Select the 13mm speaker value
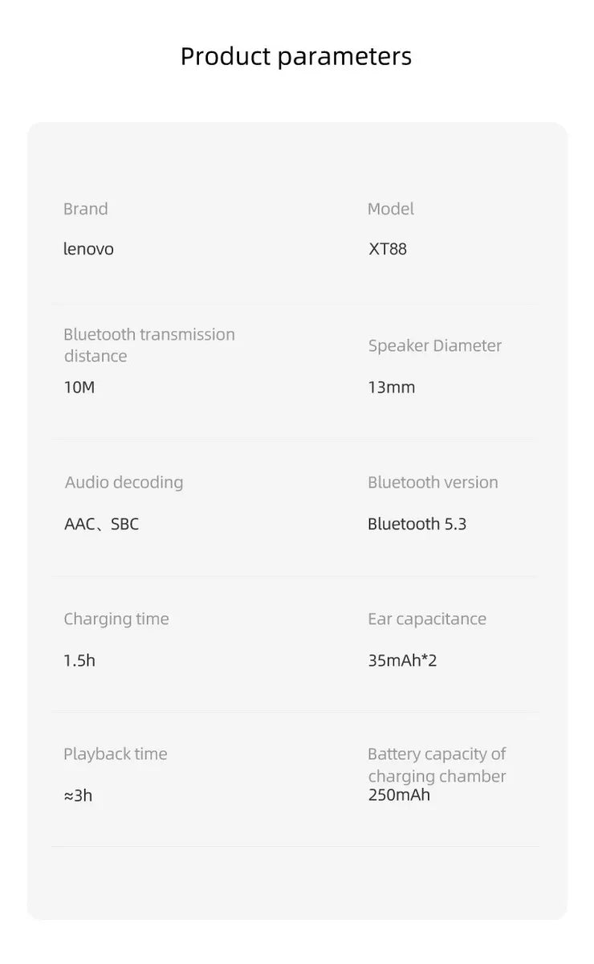The image size is (594, 964). 392,387
